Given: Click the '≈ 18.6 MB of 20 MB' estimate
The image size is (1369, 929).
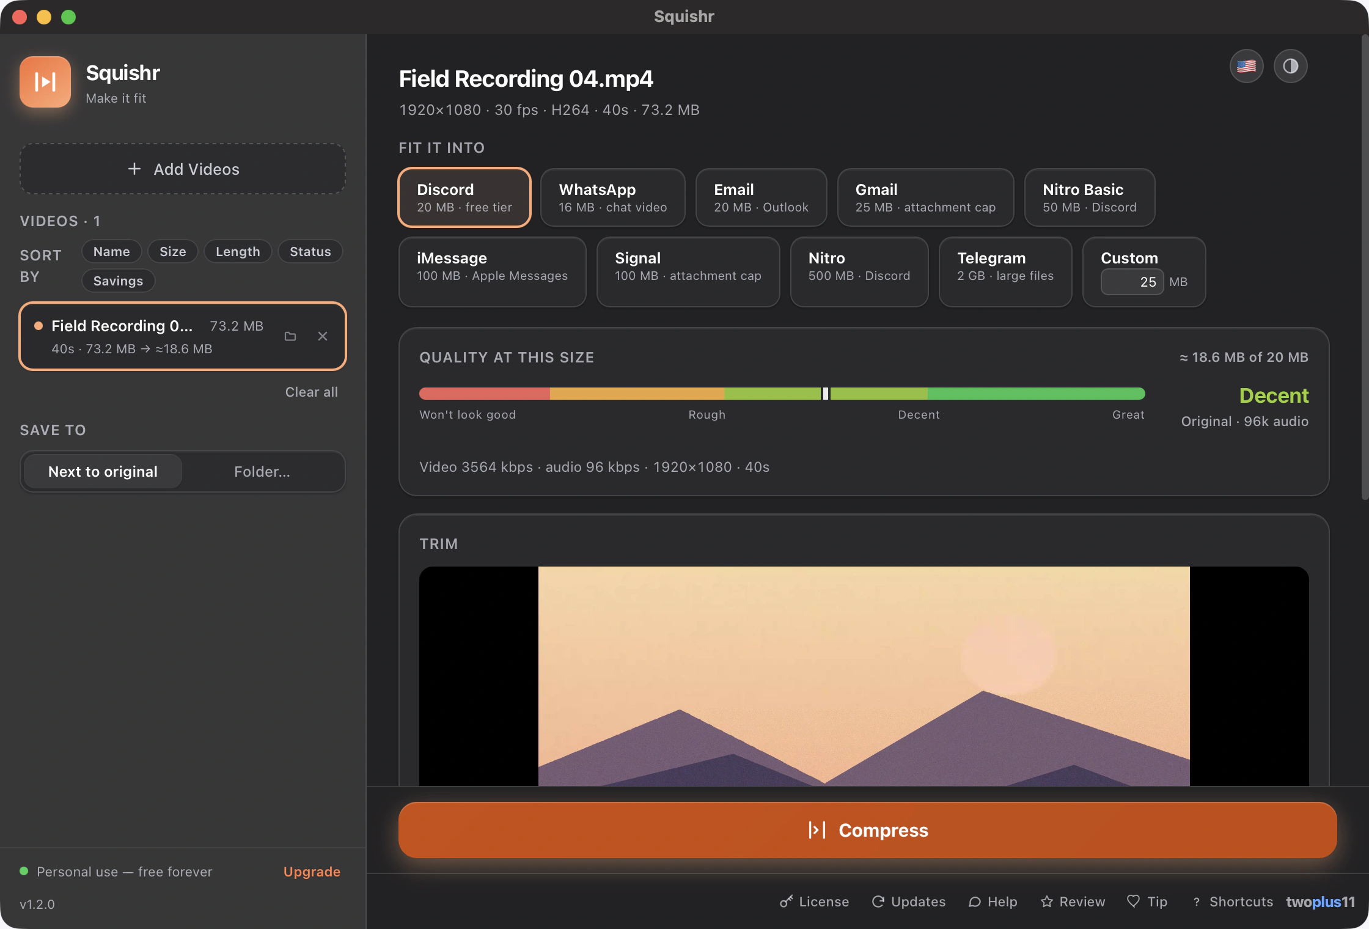Looking at the screenshot, I should click(x=1244, y=357).
